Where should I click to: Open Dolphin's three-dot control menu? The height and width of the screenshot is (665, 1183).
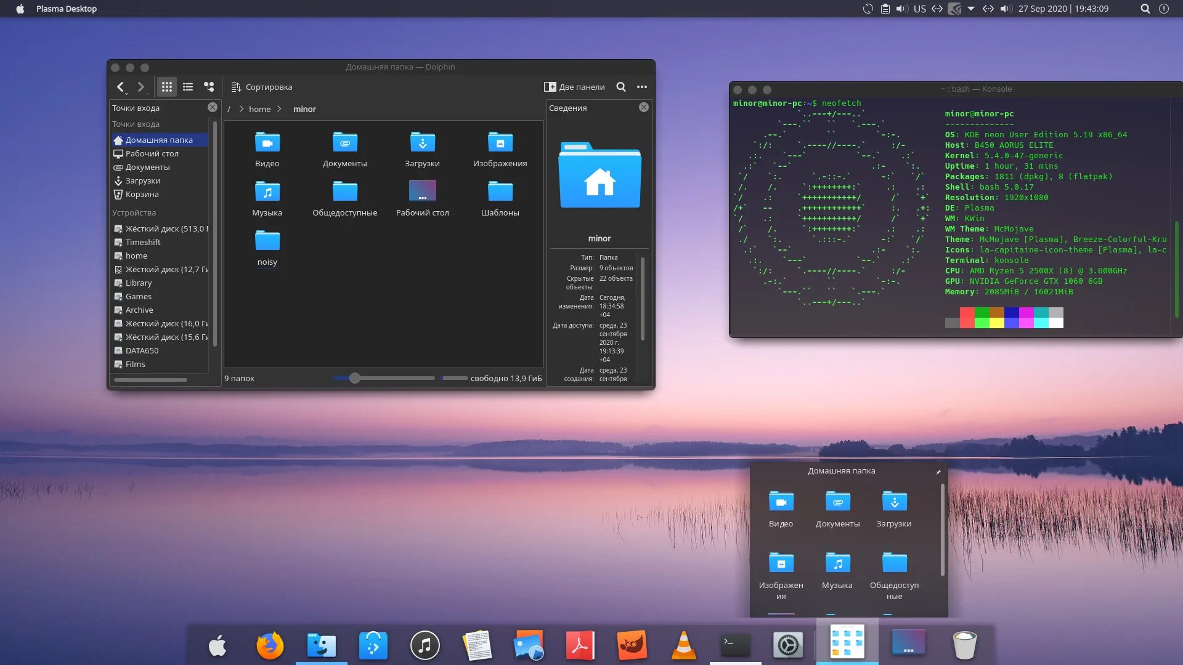642,87
